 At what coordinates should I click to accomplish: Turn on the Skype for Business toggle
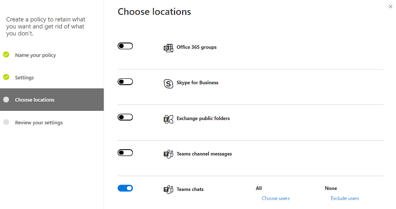pos(125,82)
